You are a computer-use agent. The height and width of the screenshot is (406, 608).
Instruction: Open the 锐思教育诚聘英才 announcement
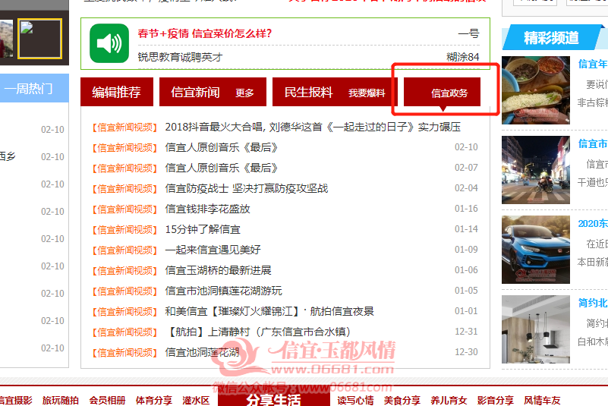[x=181, y=58]
